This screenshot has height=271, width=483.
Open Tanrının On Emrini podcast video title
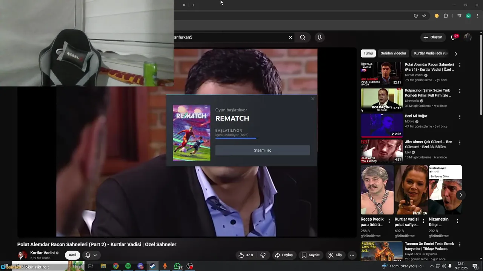(429, 246)
